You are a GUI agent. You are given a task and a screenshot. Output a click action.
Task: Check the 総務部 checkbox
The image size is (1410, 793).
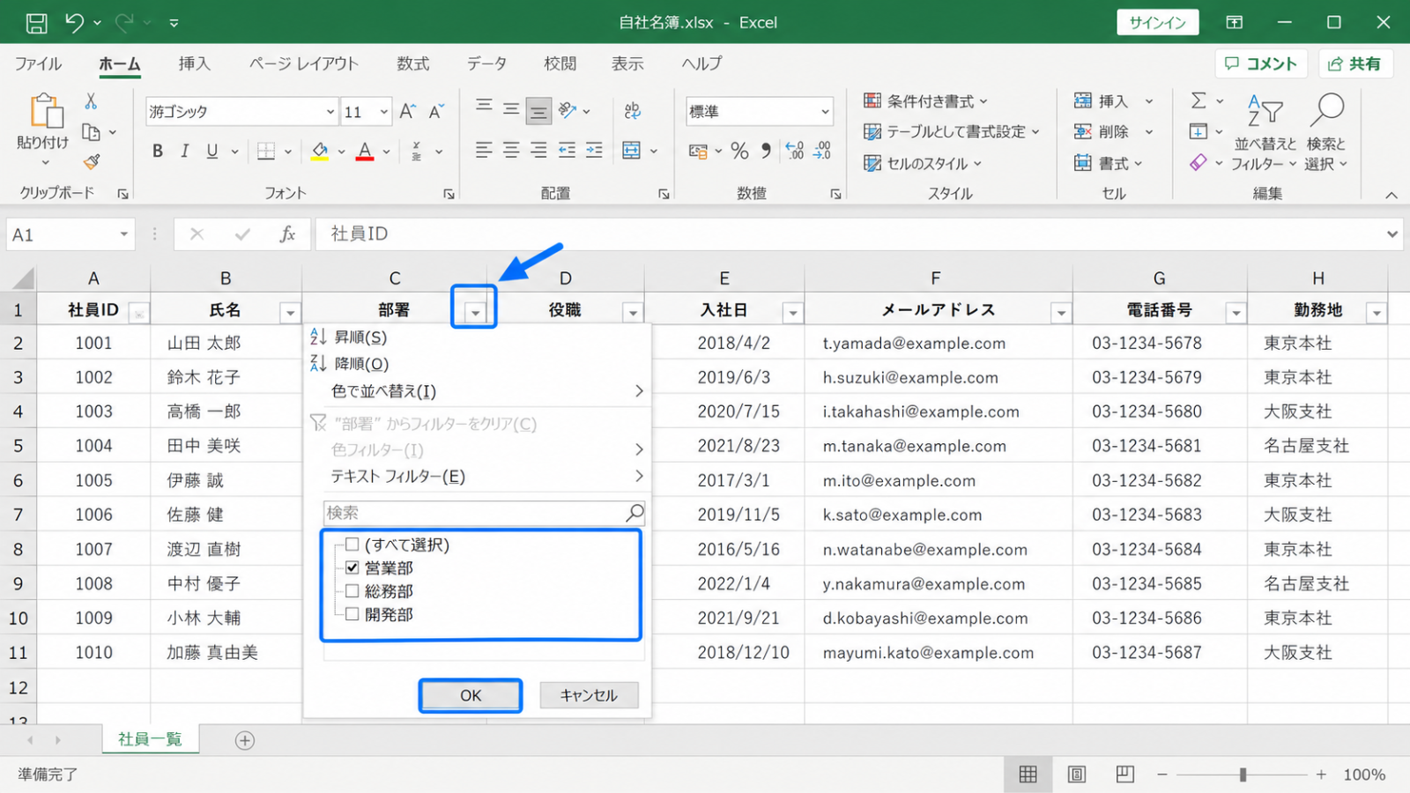(x=352, y=591)
